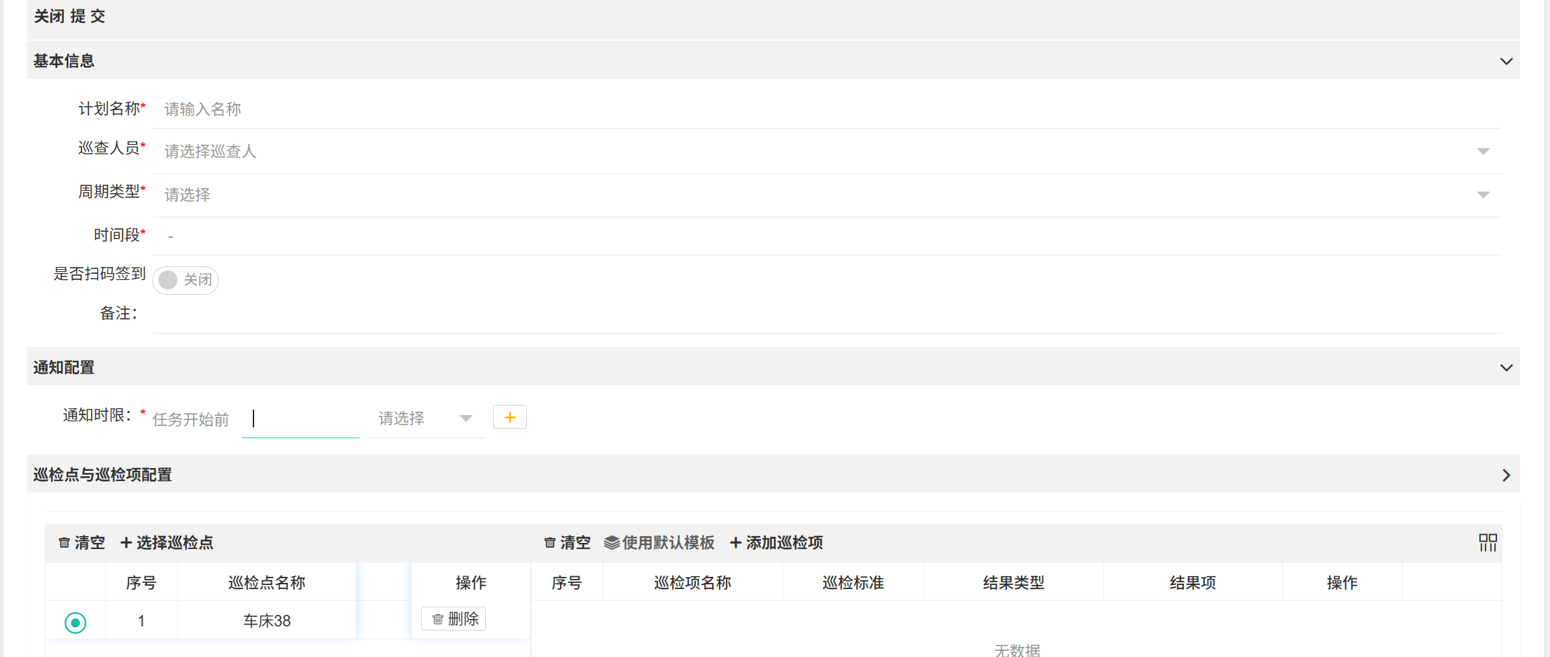Clear the inspection points list

[82, 543]
